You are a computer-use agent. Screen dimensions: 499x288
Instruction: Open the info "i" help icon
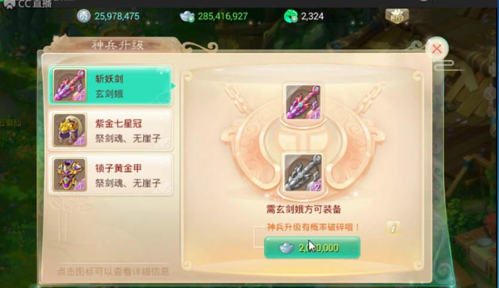[x=393, y=228]
